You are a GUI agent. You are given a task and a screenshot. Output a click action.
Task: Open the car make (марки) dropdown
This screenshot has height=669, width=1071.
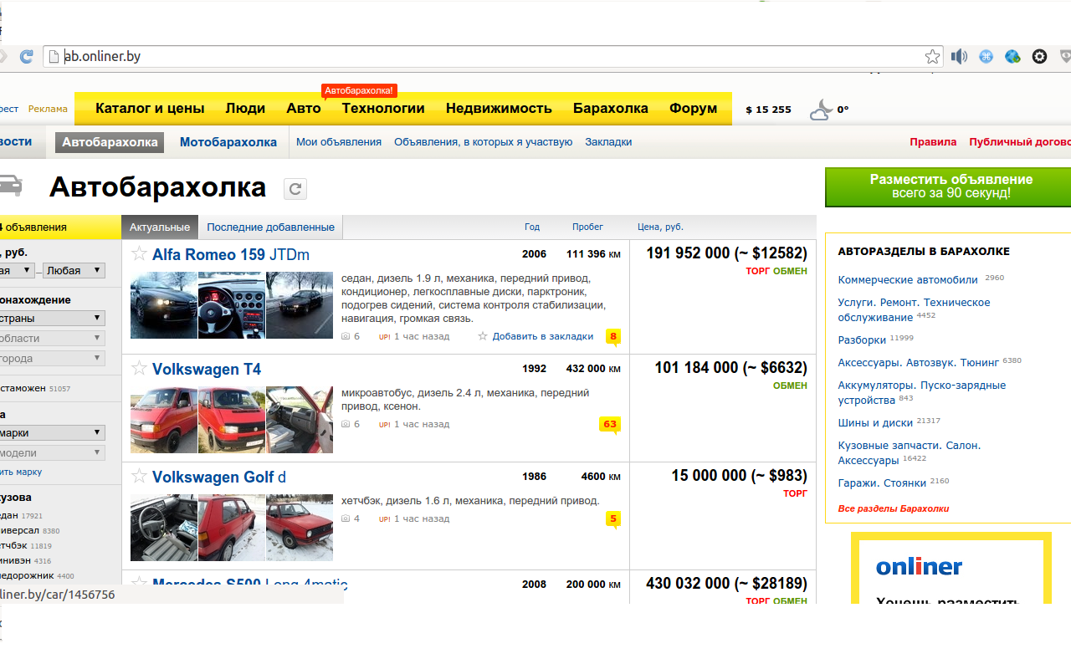click(52, 432)
